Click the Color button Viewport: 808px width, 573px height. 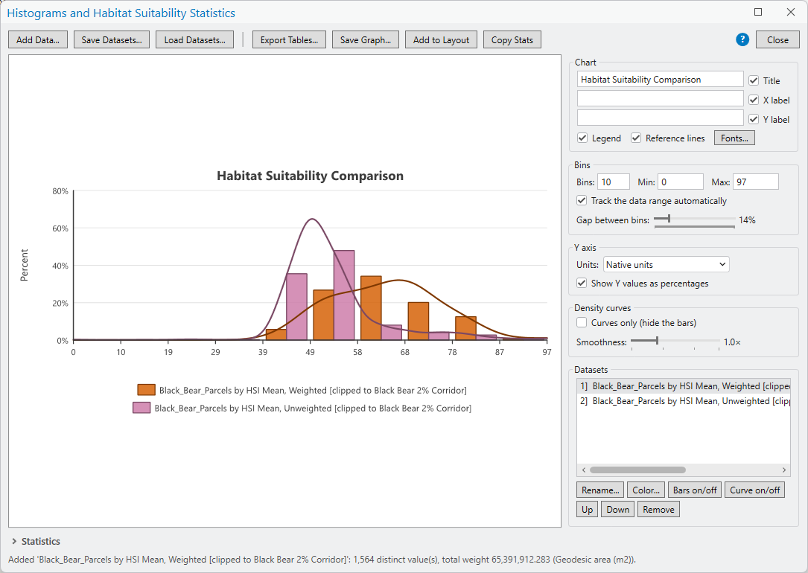tap(646, 490)
